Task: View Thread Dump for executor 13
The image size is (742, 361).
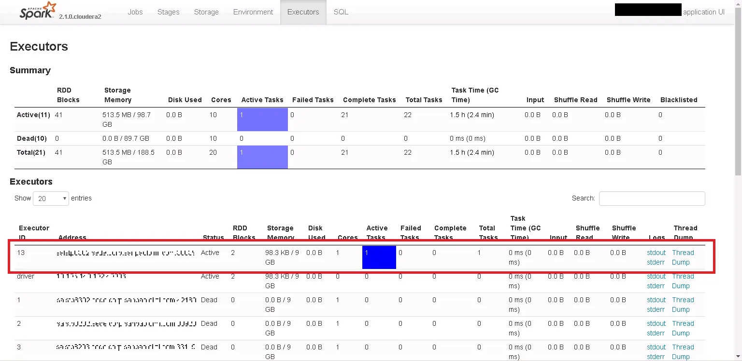Action: 683,257
